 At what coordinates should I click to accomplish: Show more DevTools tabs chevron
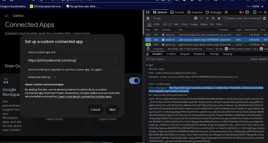pos(226,12)
